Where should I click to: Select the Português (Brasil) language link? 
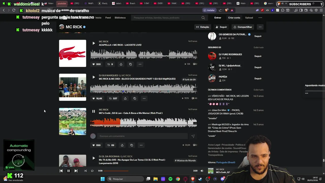(x=226, y=162)
